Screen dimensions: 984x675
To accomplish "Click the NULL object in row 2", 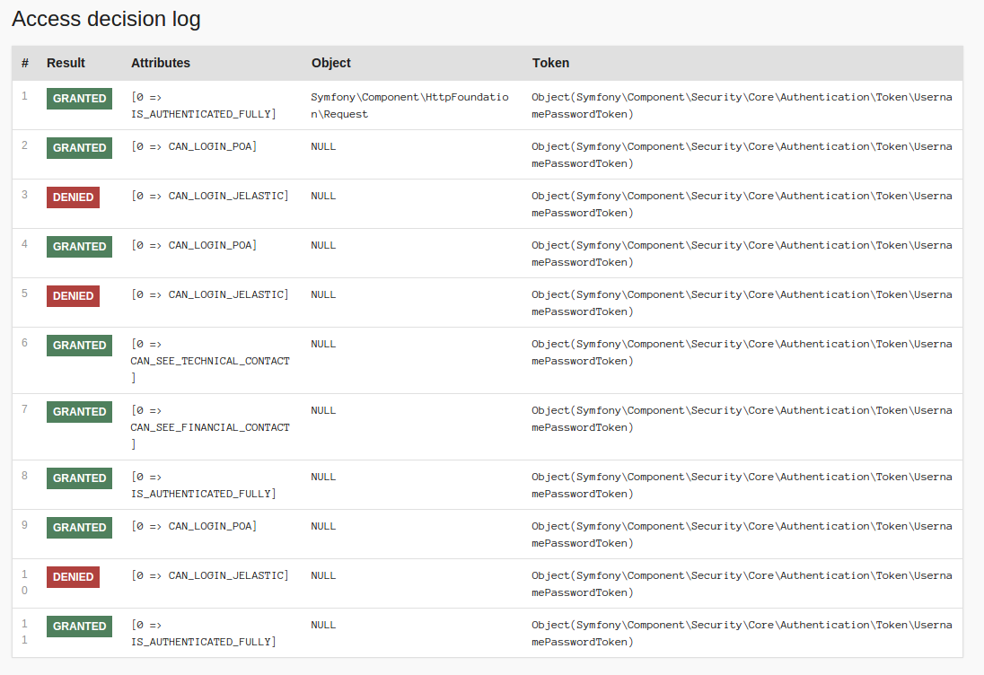I will pyautogui.click(x=323, y=147).
